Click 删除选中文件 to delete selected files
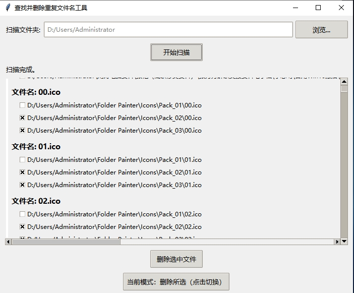Screen dimensions: 354x293 pyautogui.click(x=176, y=259)
